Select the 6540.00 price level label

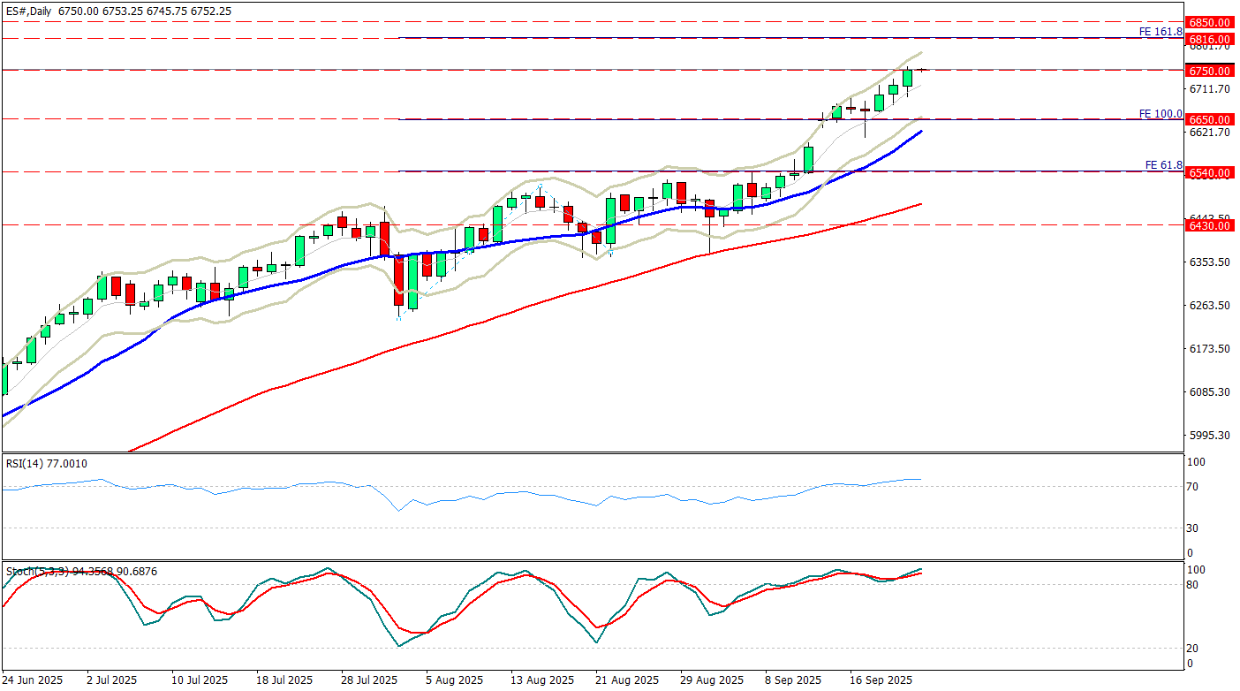click(1210, 172)
